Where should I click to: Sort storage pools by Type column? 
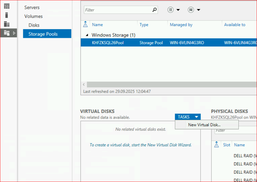coord(144,25)
